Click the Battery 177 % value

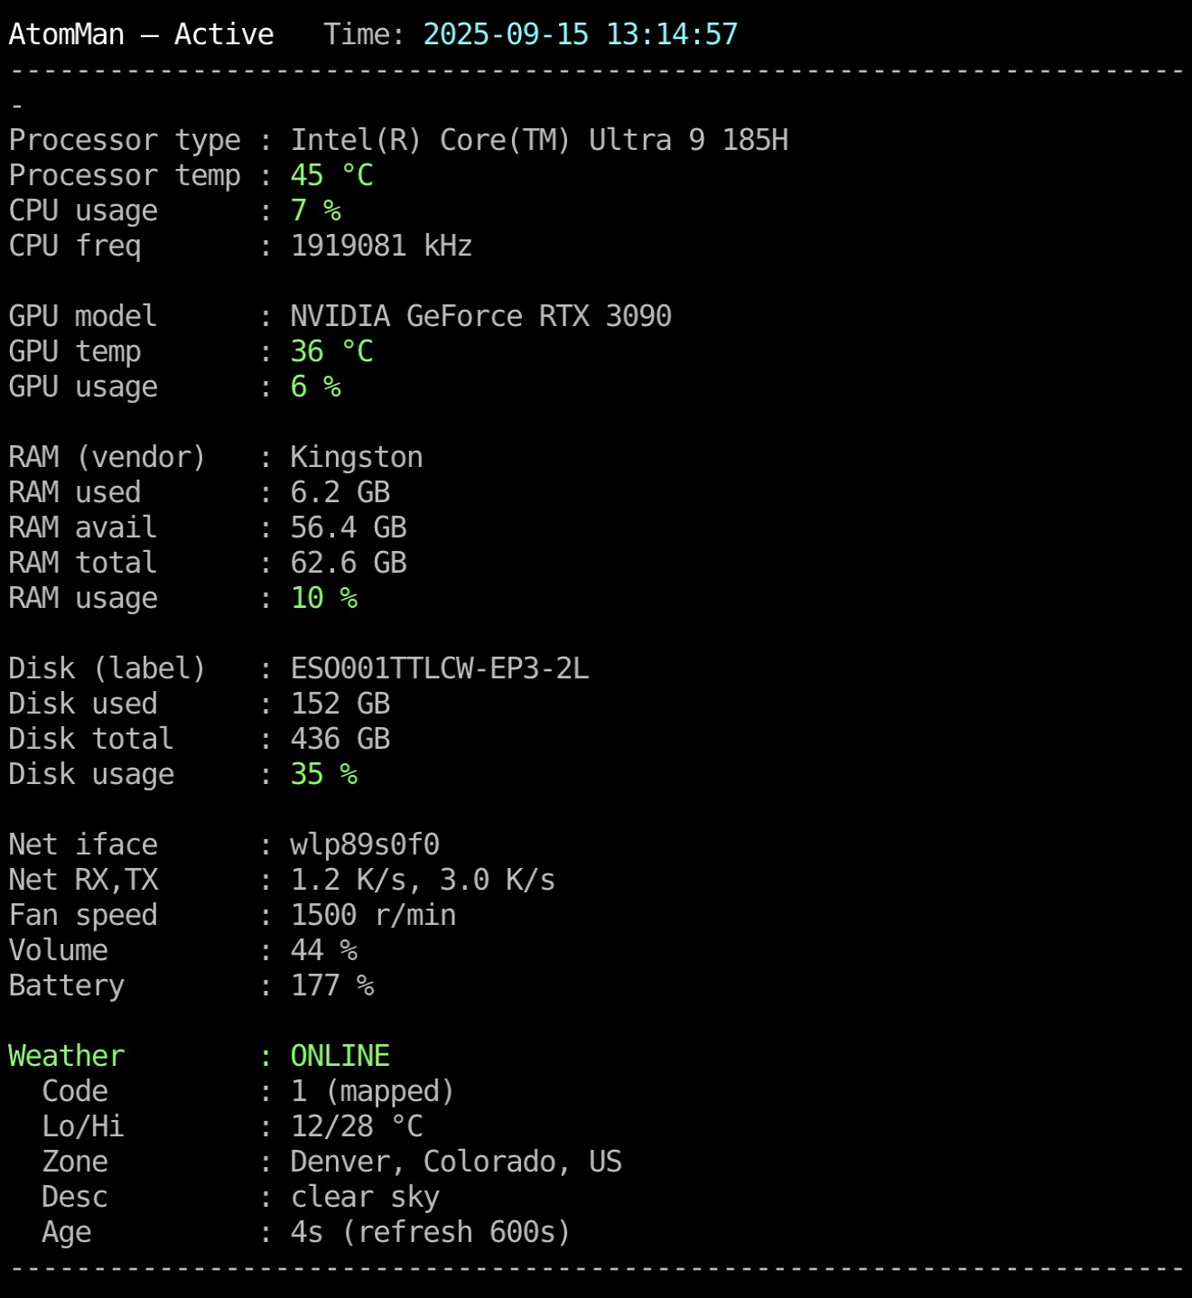[x=331, y=985]
